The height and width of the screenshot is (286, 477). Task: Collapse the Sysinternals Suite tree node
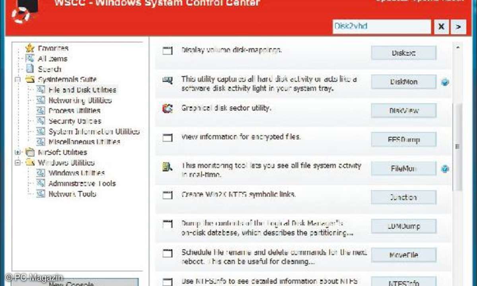pyautogui.click(x=17, y=79)
